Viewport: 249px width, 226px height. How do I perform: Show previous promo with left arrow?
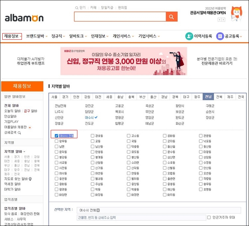coord(220,20)
